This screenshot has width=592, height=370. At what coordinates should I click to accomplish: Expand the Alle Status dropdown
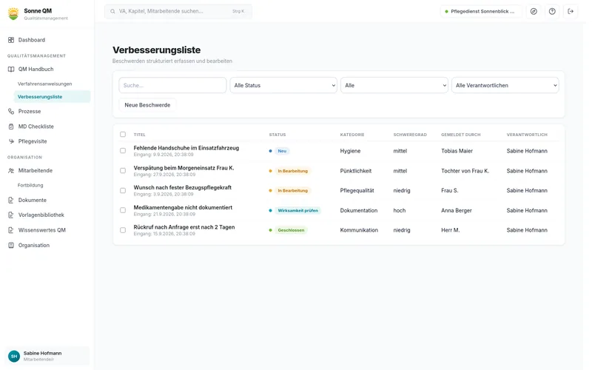click(283, 85)
